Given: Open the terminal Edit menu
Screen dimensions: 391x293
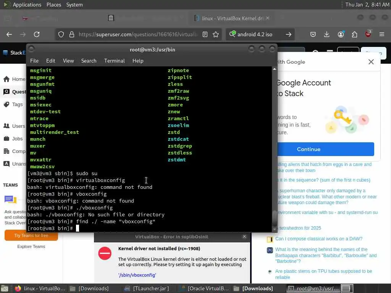Looking at the screenshot, I should coord(51,61).
